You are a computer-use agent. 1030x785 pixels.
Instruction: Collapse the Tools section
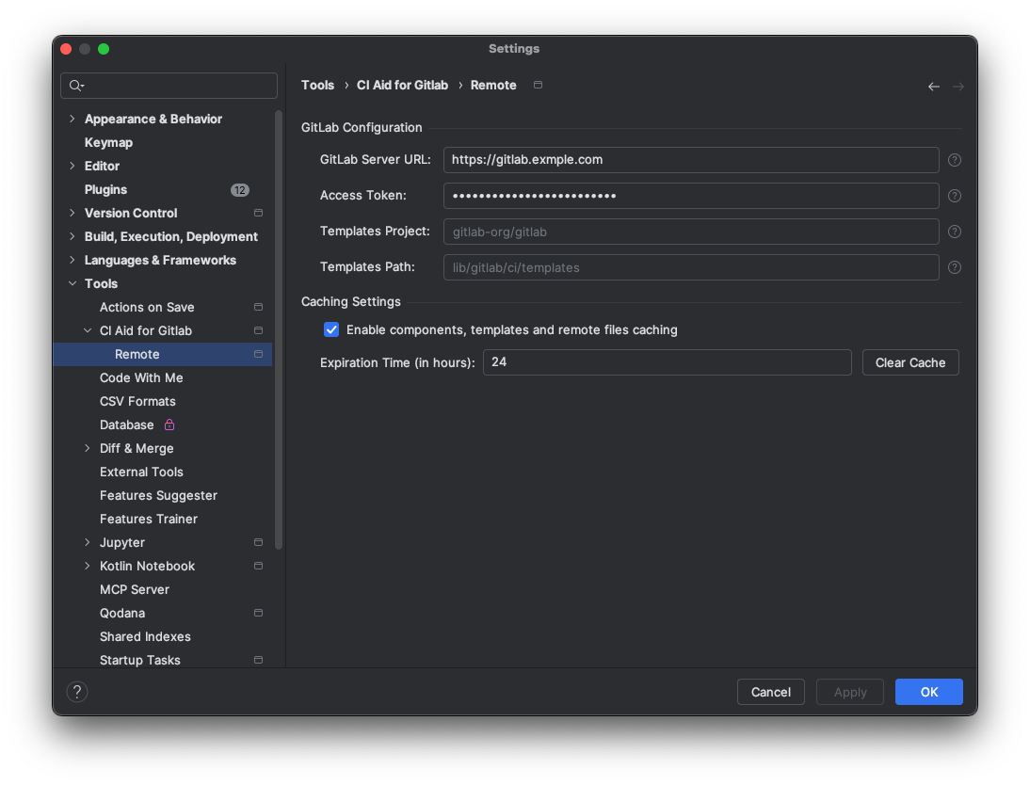click(72, 283)
